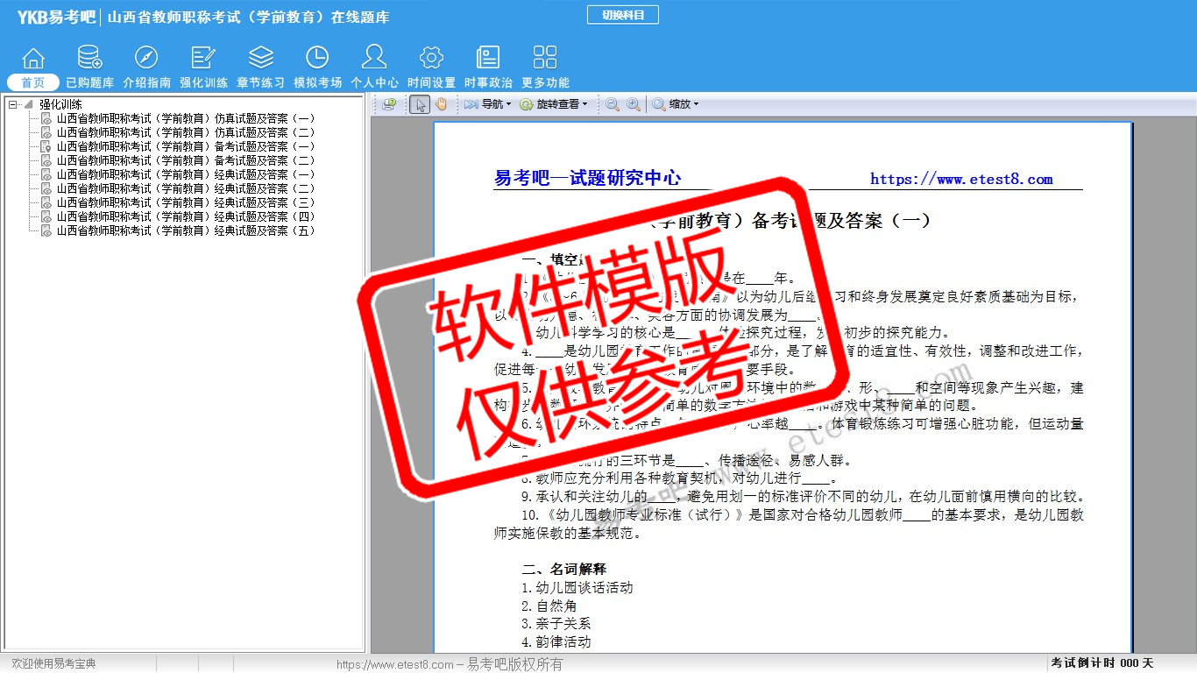
Task: Select the hand pan tool
Action: click(441, 104)
